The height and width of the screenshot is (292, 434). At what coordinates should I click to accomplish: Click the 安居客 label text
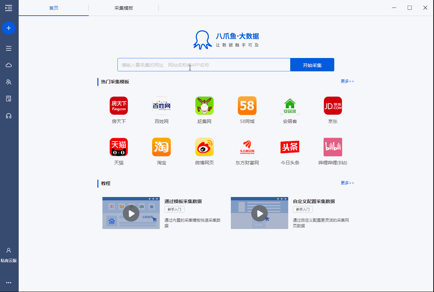tap(290, 122)
